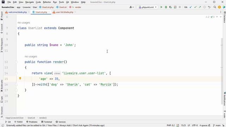Open the Pull Requests tool window

(x=2, y=45)
